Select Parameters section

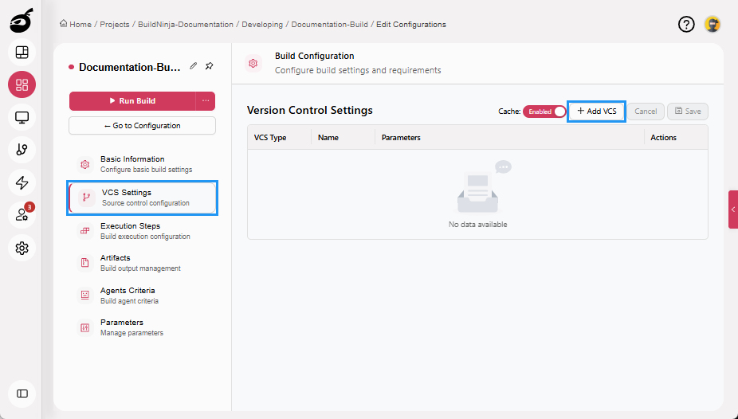click(142, 327)
